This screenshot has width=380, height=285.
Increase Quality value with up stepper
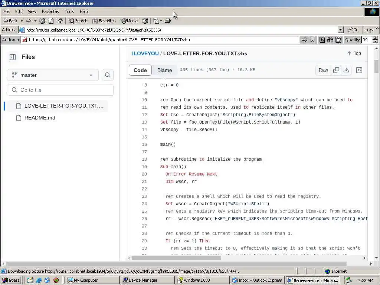(x=376, y=38)
